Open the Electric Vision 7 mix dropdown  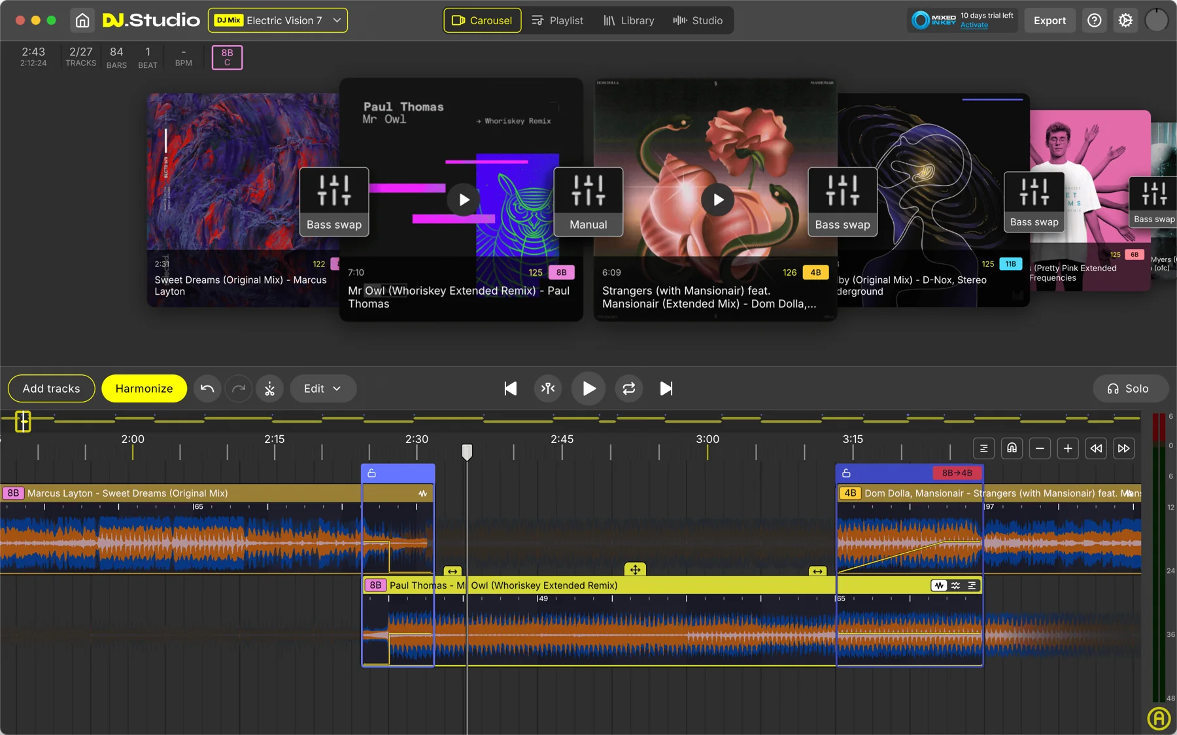(x=278, y=20)
